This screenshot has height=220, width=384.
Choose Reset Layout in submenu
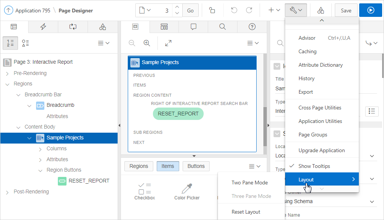click(251, 212)
